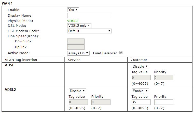Open the Enable dropdown set to Yes
This screenshot has height=113, width=194.
point(73,10)
